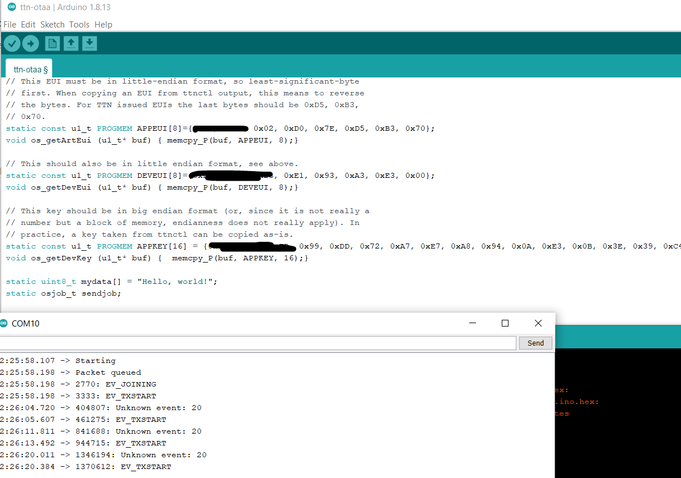681x478 pixels.
Task: Open the Help menu
Action: tap(103, 25)
